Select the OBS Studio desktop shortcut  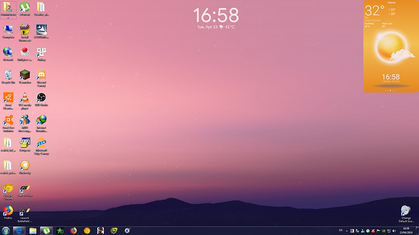[41, 99]
